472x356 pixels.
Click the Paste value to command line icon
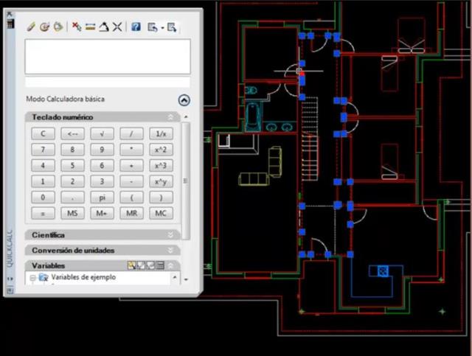(x=58, y=27)
